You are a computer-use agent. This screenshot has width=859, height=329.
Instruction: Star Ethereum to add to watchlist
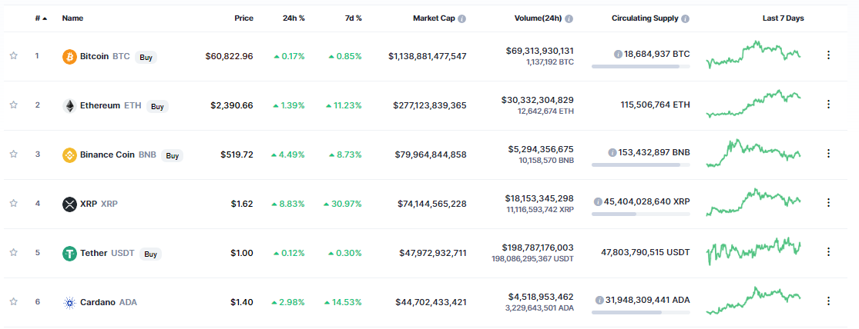point(14,105)
